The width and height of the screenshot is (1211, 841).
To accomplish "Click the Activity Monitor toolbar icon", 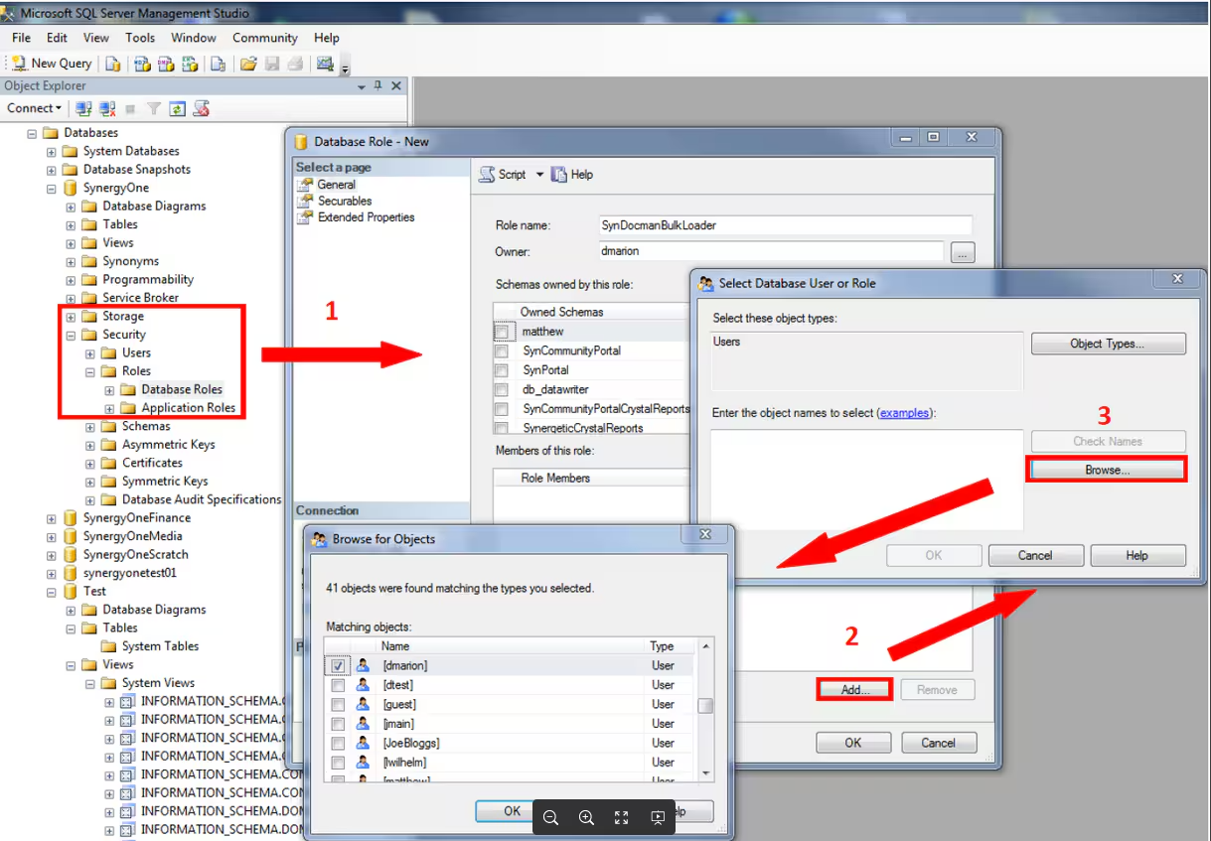I will pos(325,64).
